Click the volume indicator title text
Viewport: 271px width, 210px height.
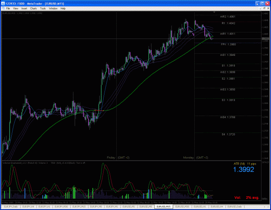tap(44, 163)
